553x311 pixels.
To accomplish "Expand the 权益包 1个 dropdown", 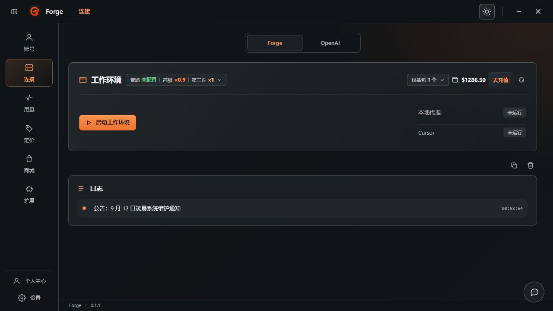I will [x=428, y=80].
